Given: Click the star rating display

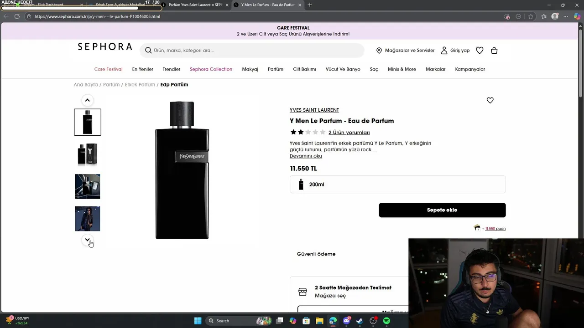Looking at the screenshot, I should 308,132.
